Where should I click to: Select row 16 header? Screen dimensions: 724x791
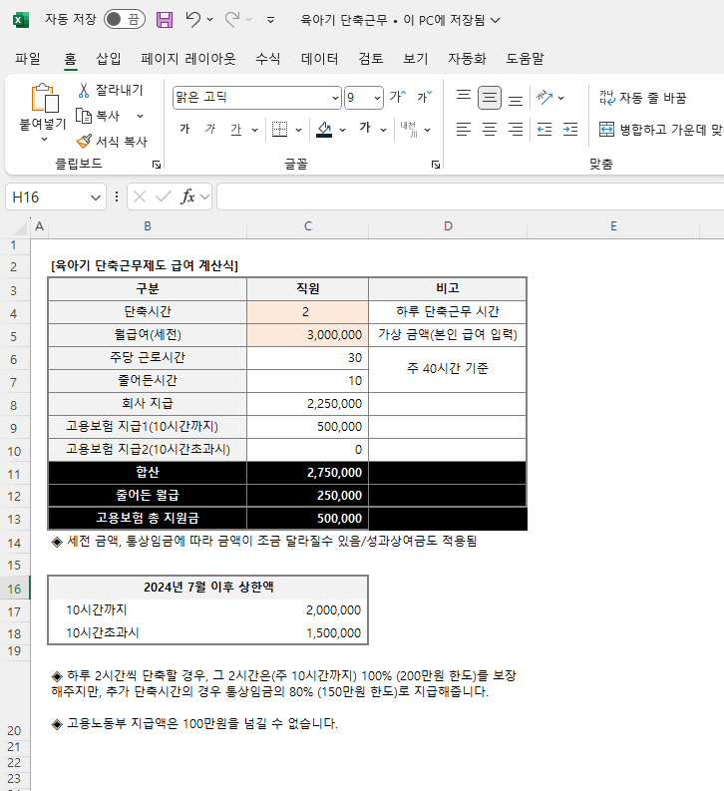(x=14, y=589)
